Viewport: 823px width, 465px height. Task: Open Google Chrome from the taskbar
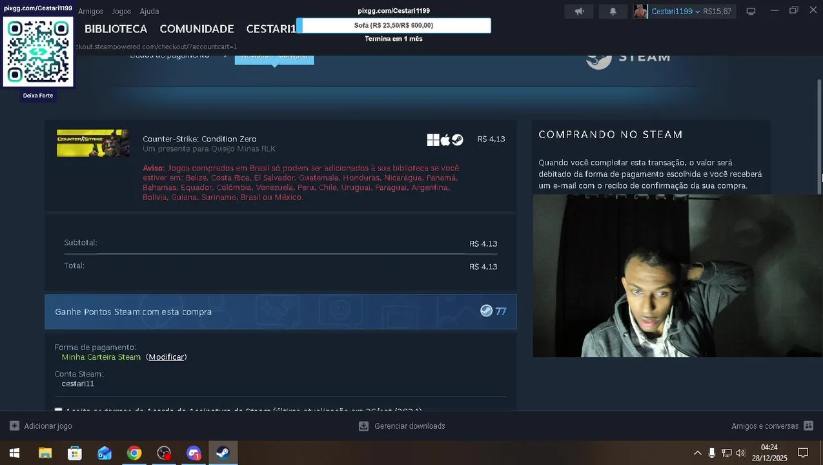click(x=134, y=453)
